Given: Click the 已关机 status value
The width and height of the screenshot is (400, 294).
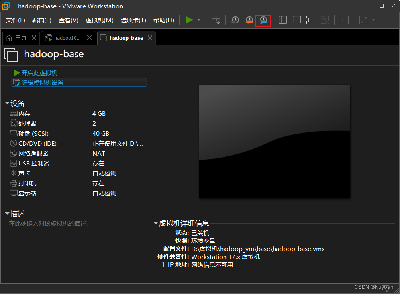Looking at the screenshot, I should pos(200,233).
